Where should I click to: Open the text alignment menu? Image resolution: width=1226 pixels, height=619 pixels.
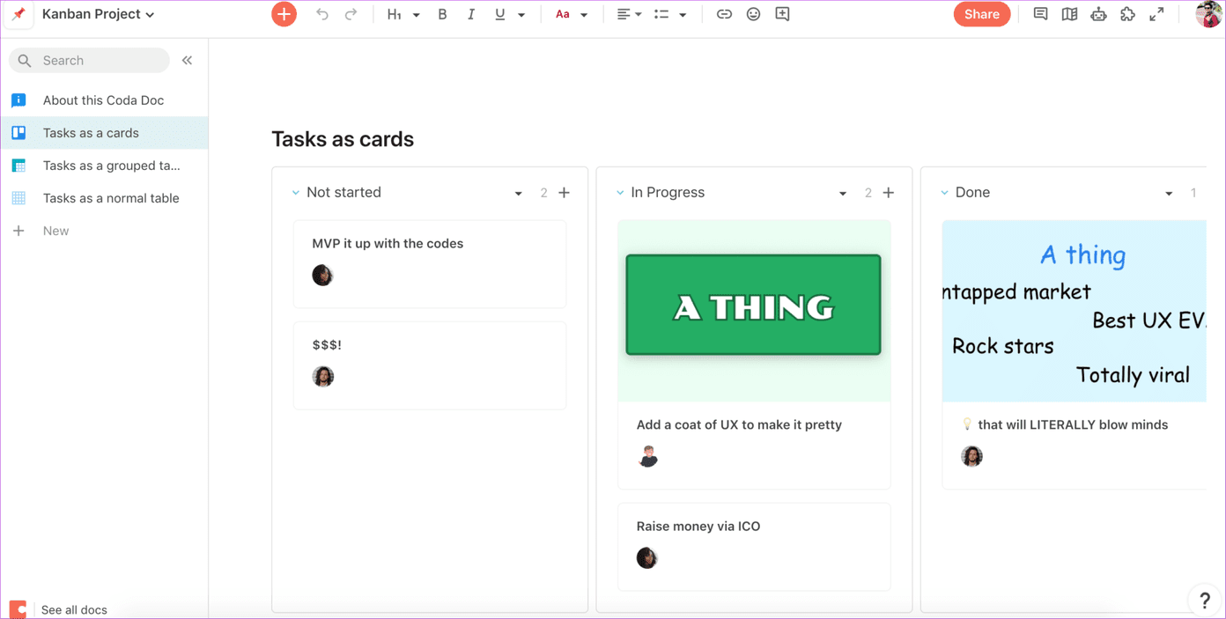tap(629, 14)
